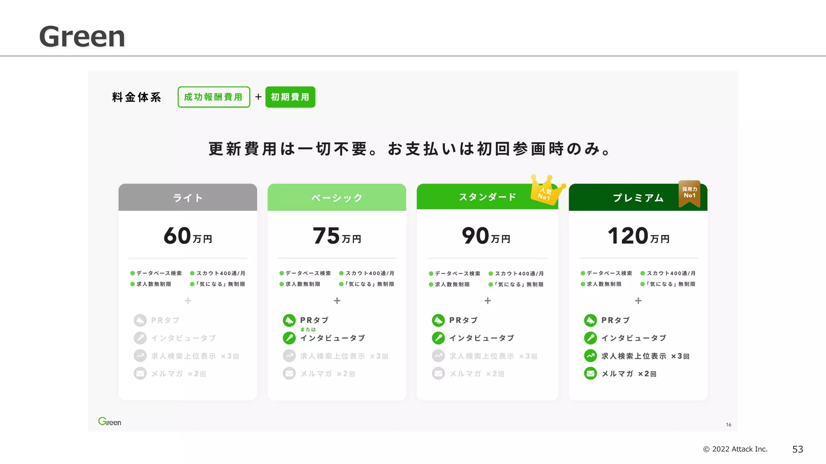Select the ベーシック plan header

click(x=336, y=197)
